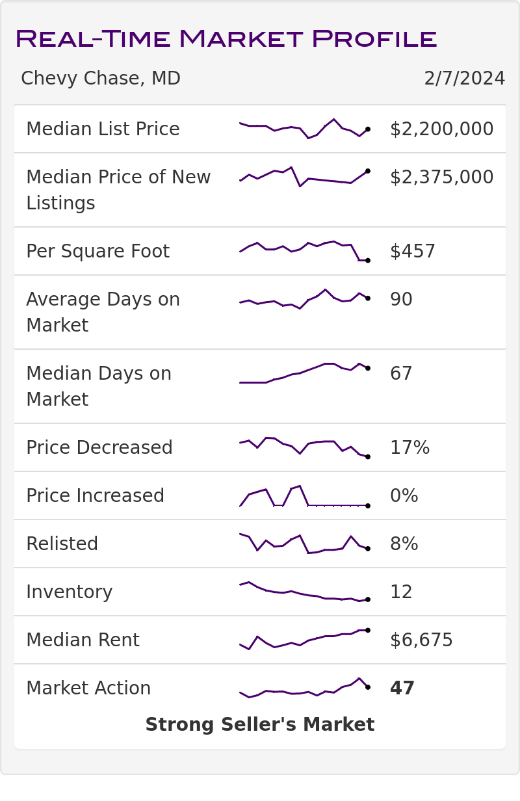This screenshot has height=801, width=520.
Task: Click the Strong Seller's Market text
Action: click(259, 725)
